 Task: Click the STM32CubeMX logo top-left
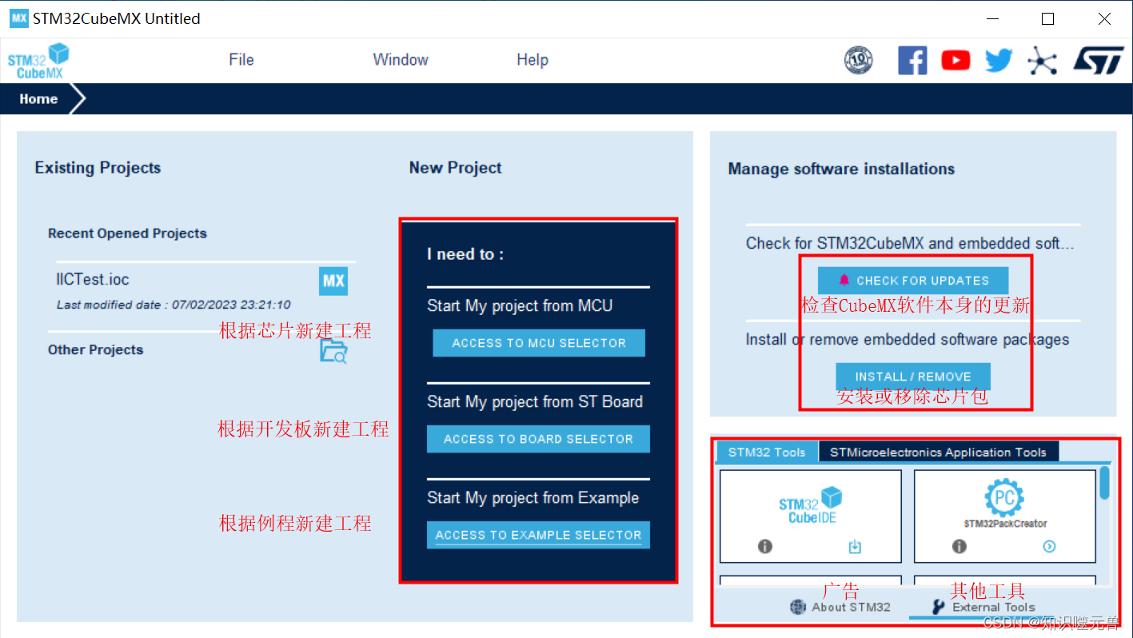(x=38, y=61)
